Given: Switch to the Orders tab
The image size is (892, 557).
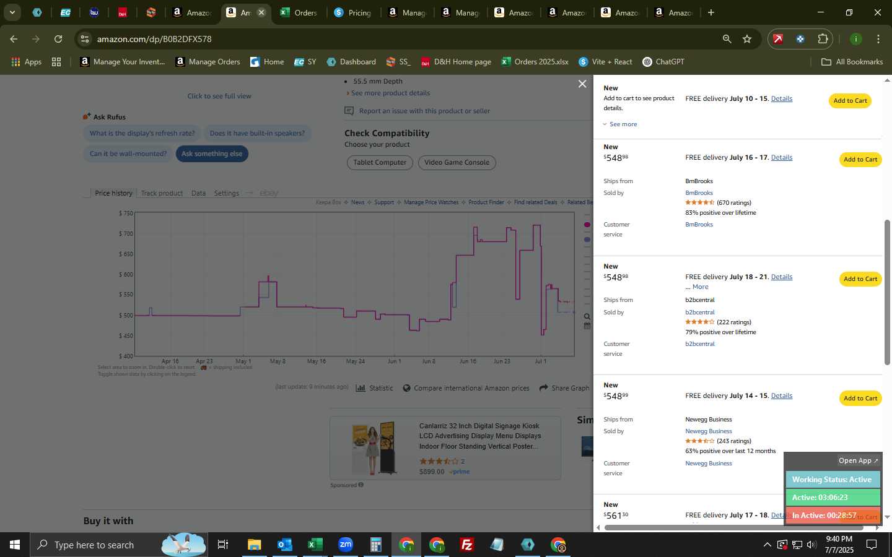Looking at the screenshot, I should coord(299,12).
